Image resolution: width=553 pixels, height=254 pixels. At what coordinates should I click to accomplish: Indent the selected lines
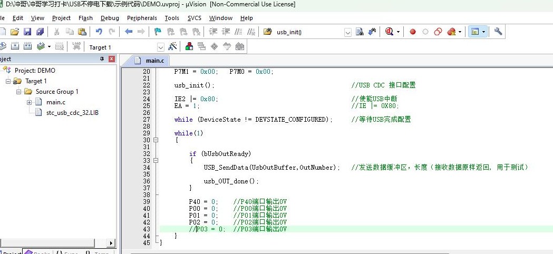click(213, 32)
